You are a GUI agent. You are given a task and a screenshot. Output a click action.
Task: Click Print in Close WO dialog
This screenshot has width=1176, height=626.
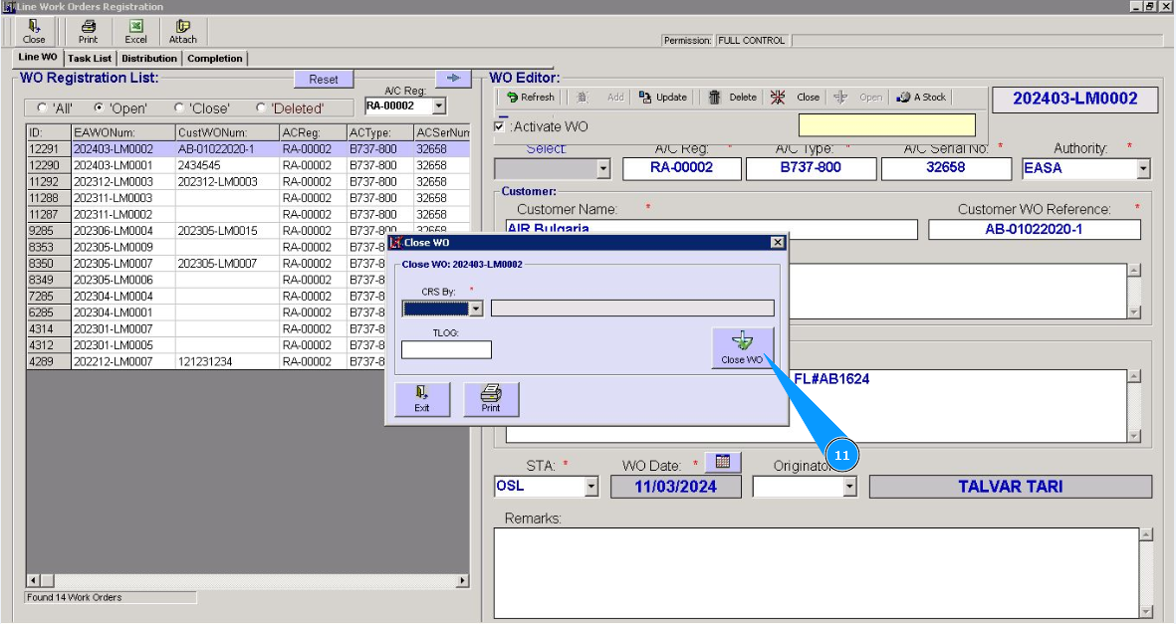coord(491,399)
